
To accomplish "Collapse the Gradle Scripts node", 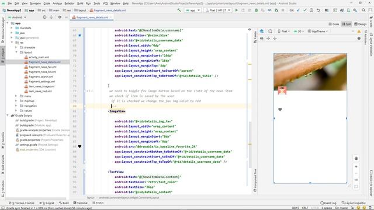I will (8, 116).
